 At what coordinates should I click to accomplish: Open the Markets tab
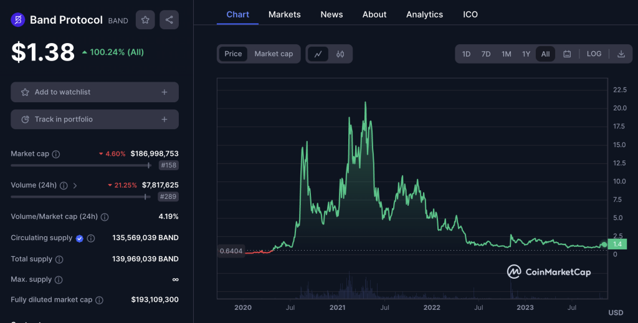(x=284, y=14)
